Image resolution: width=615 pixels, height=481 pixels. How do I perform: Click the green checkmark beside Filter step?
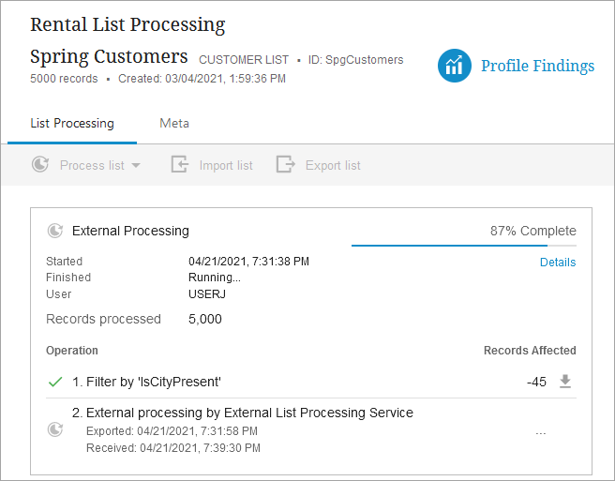55,383
